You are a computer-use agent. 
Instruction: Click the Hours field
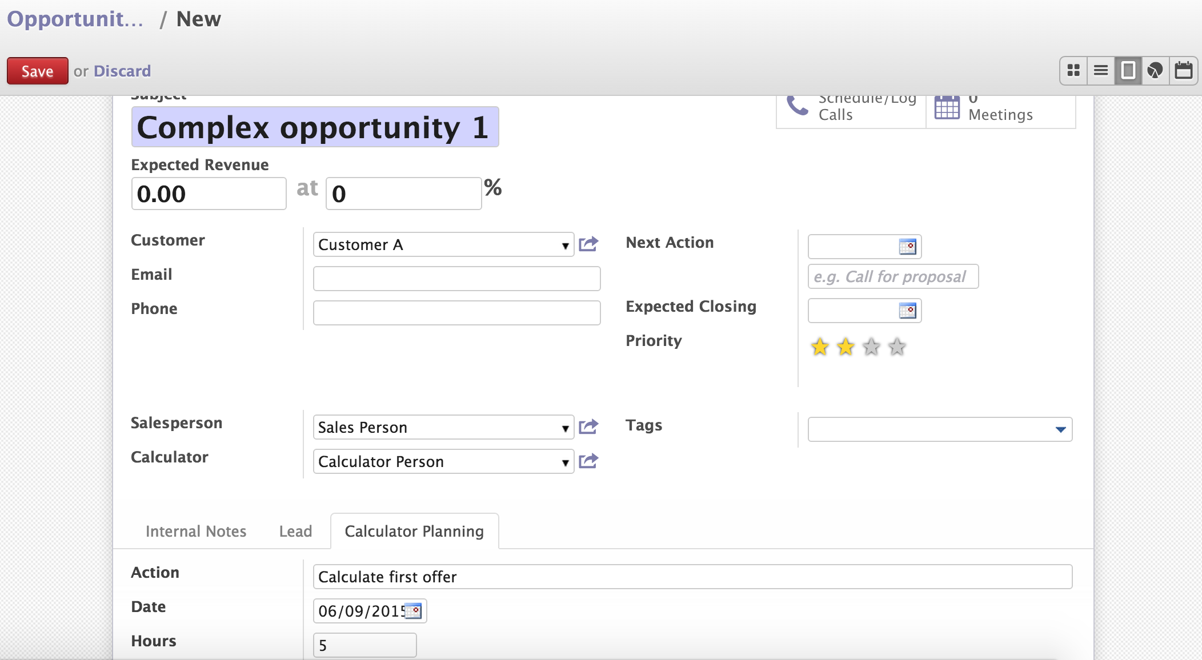364,645
